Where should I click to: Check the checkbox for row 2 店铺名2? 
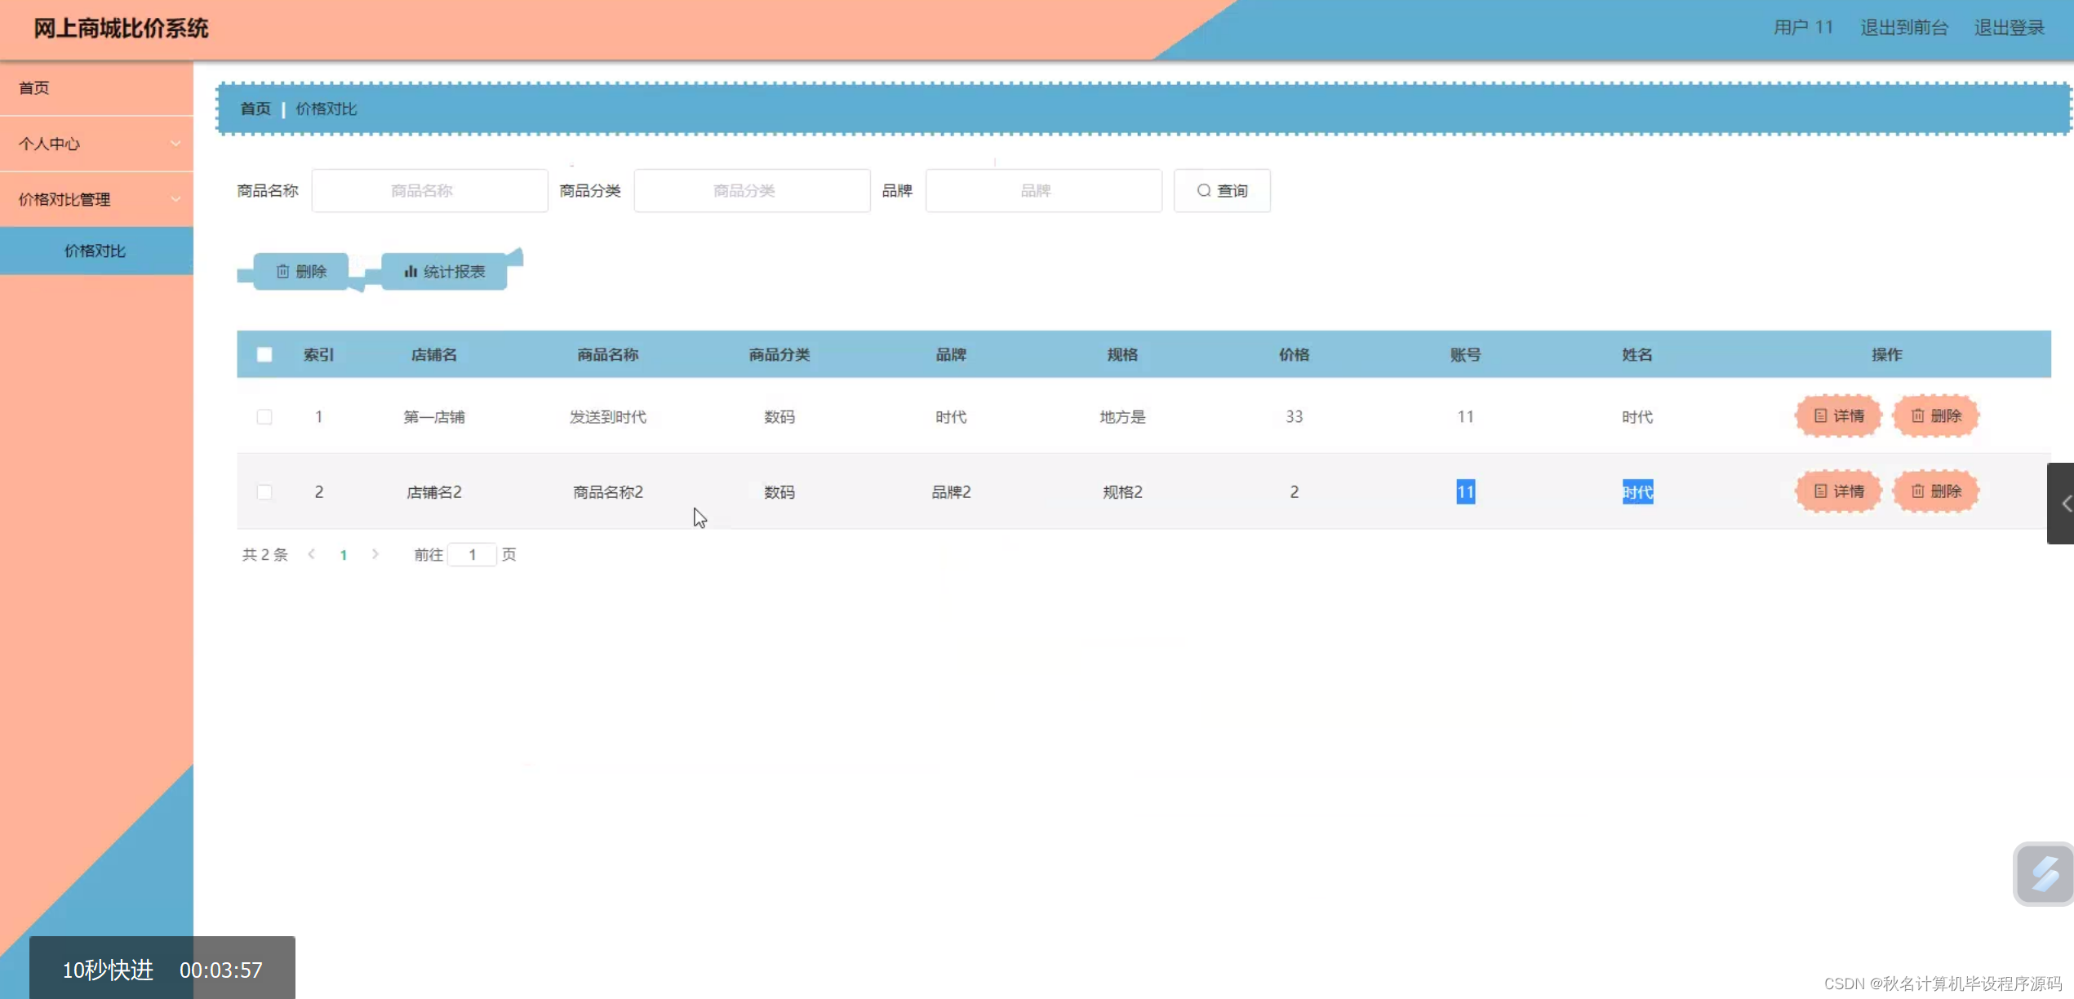tap(264, 491)
